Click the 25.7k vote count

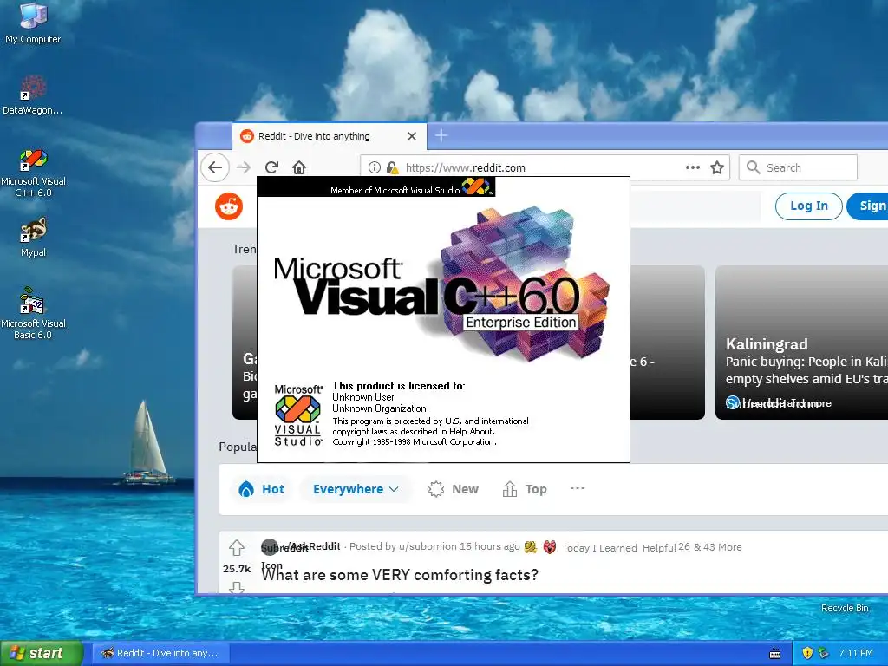[x=237, y=569]
